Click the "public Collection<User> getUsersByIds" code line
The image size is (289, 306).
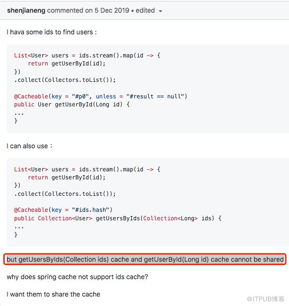click(118, 218)
